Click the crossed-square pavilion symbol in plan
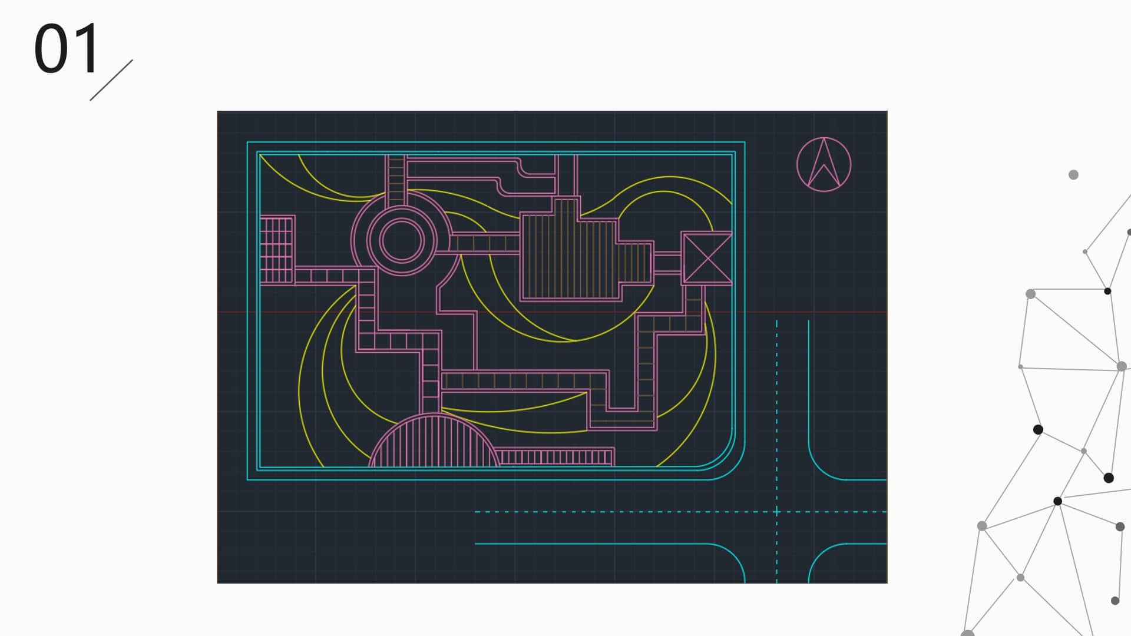The height and width of the screenshot is (636, 1131). point(707,259)
